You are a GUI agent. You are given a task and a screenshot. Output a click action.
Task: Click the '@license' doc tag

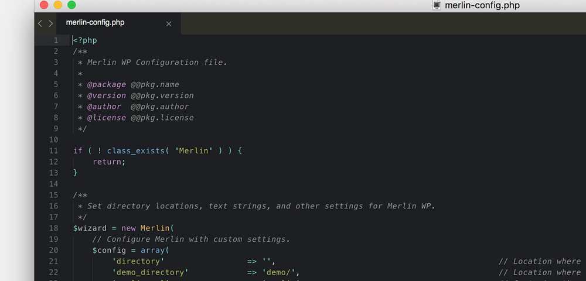(107, 118)
